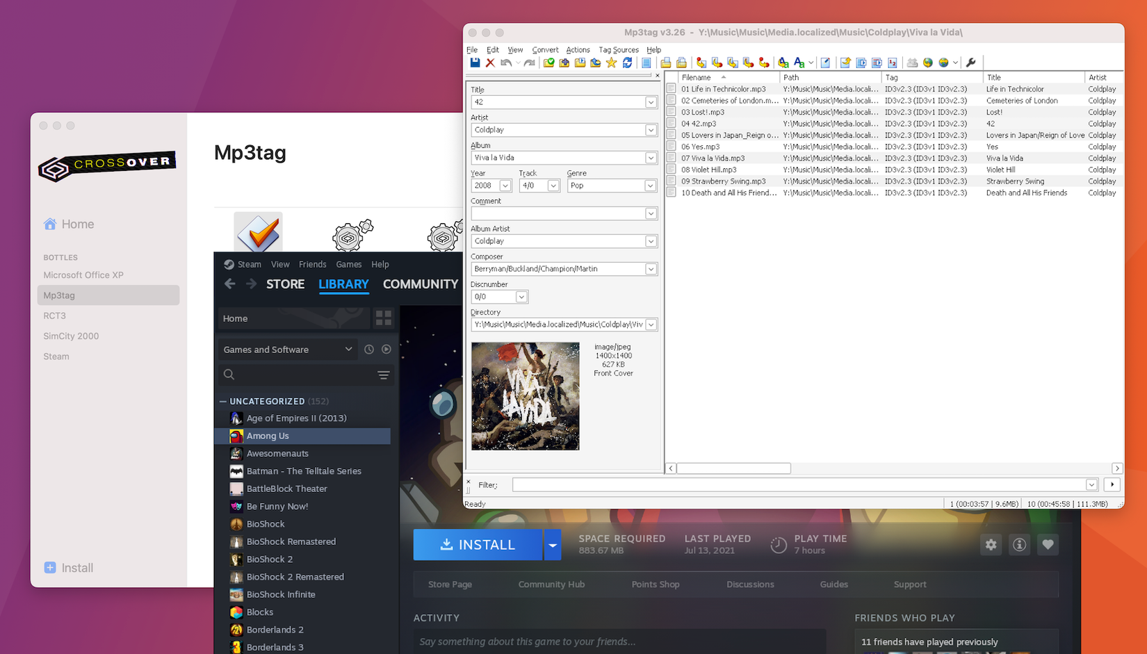1147x654 pixels.
Task: Collapse the Uncategorized games group in Steam
Action: click(x=223, y=401)
